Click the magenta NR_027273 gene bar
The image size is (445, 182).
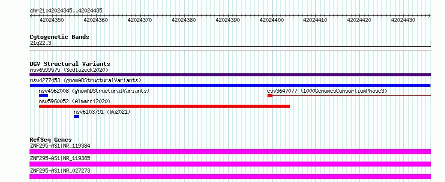pos(230,177)
